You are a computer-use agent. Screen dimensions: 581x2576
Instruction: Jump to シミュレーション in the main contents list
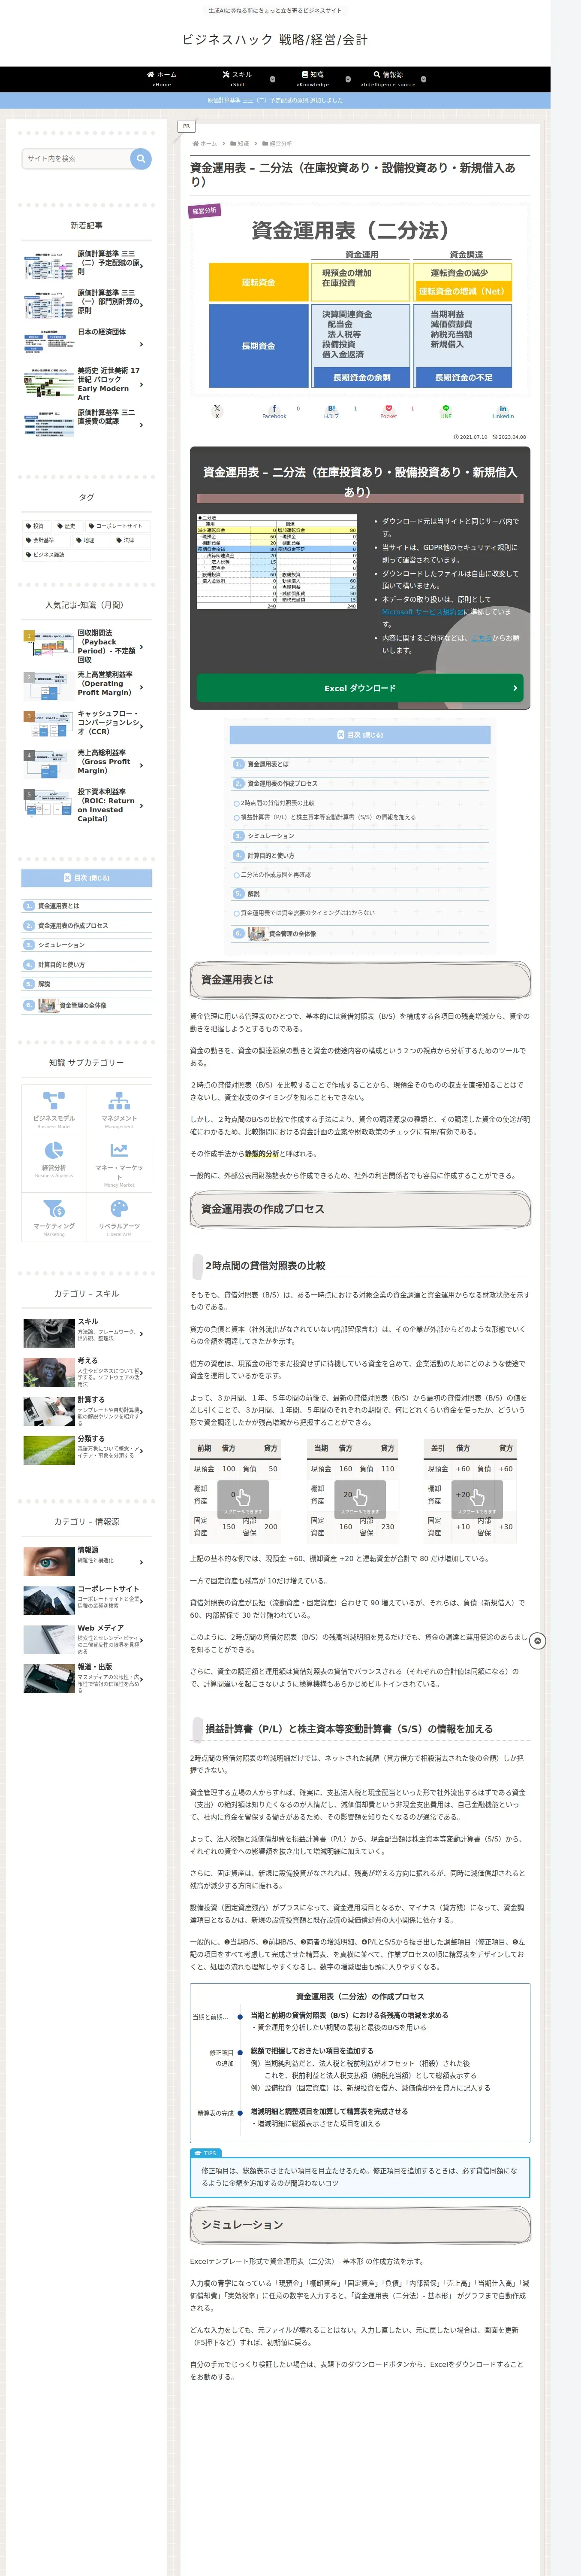(271, 836)
